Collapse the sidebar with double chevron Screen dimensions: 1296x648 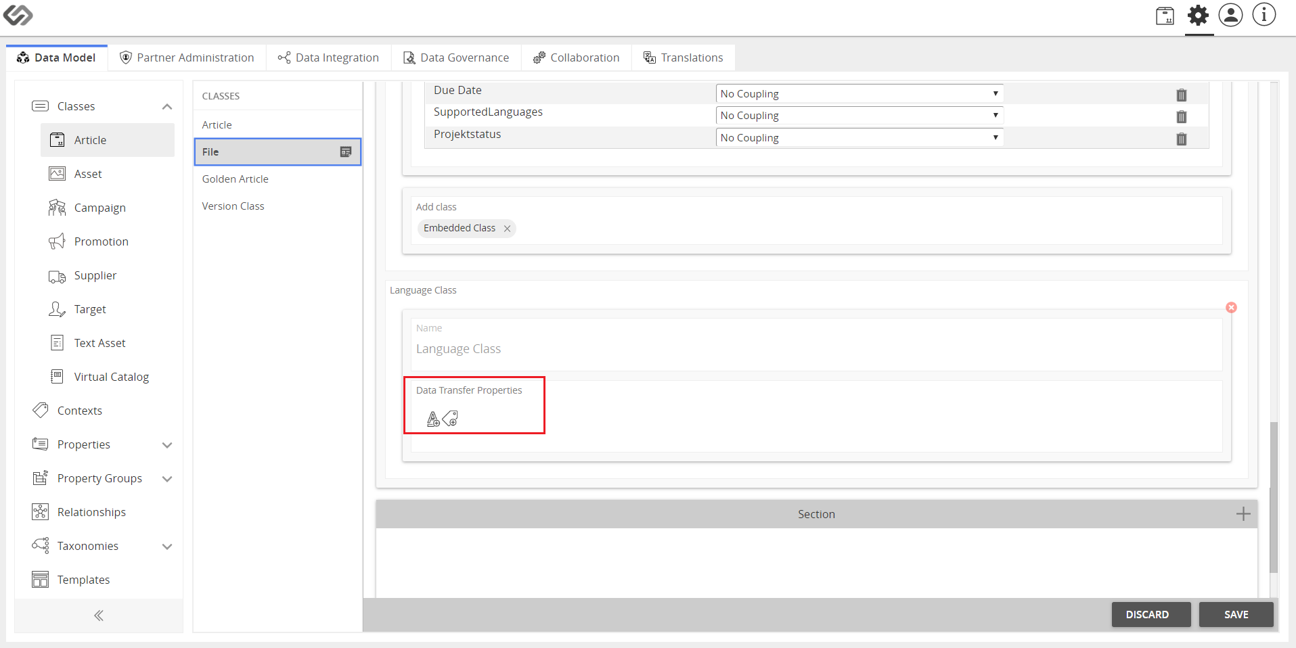tap(99, 616)
